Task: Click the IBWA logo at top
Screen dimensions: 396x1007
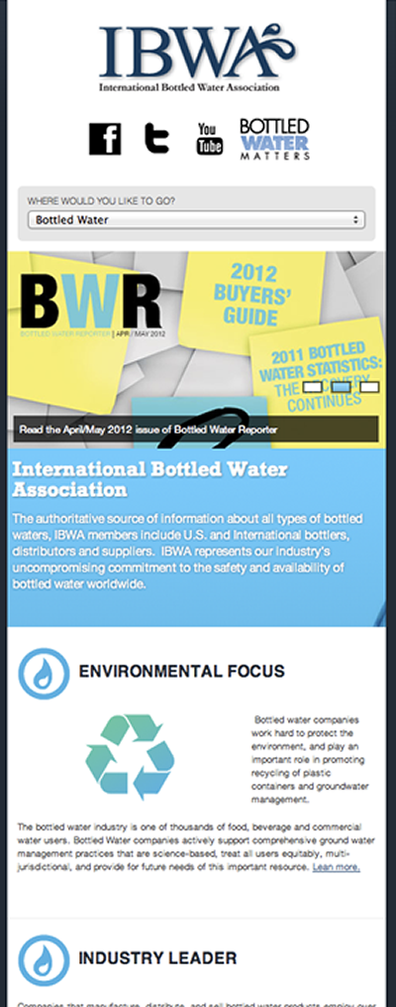Action: (197, 58)
